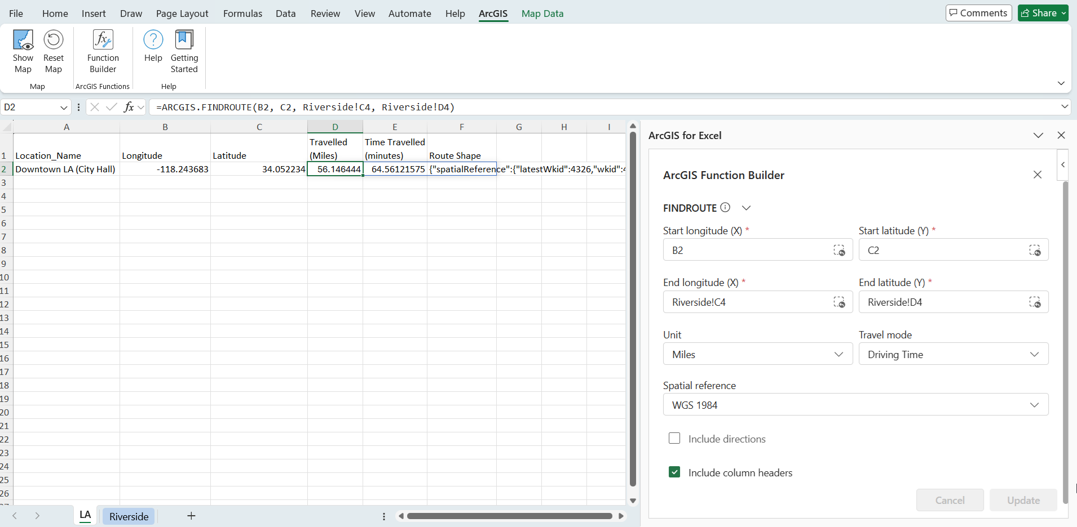Cancel the formula bar entry
The image size is (1077, 527).
[95, 107]
